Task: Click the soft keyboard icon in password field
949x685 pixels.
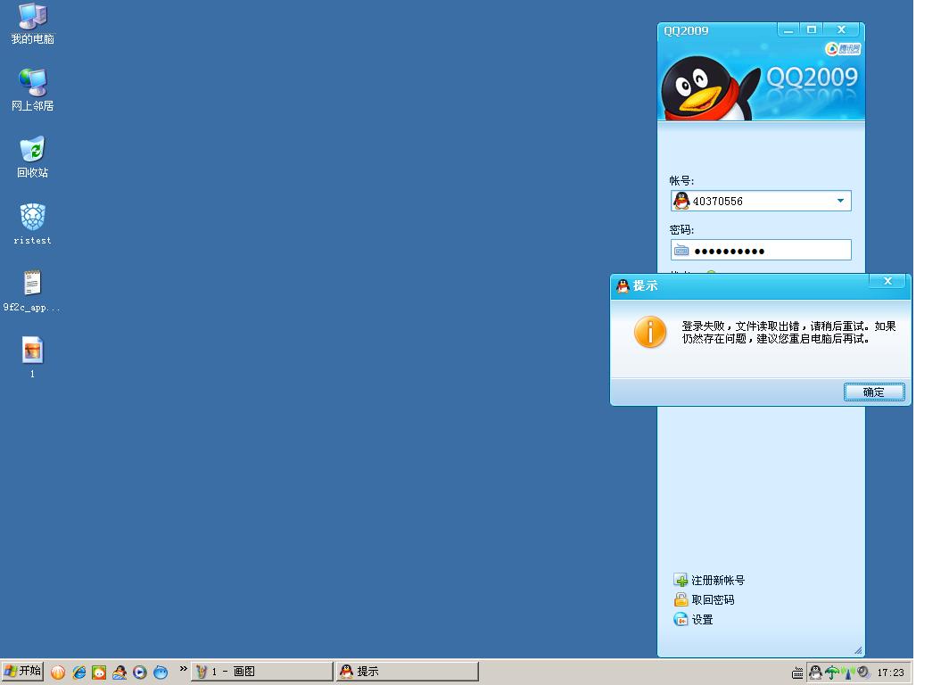Action: coord(681,251)
